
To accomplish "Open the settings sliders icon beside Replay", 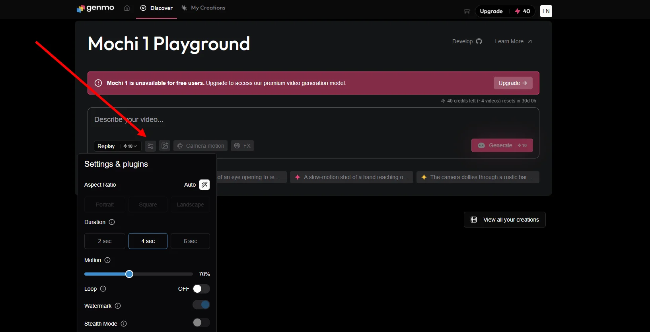I will [150, 146].
